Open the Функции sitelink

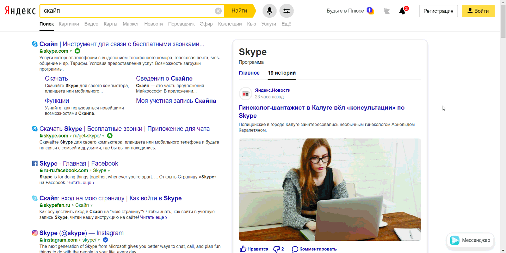[x=57, y=101]
